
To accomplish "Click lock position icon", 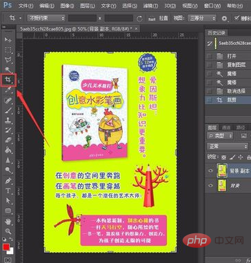I will (x=241, y=157).
